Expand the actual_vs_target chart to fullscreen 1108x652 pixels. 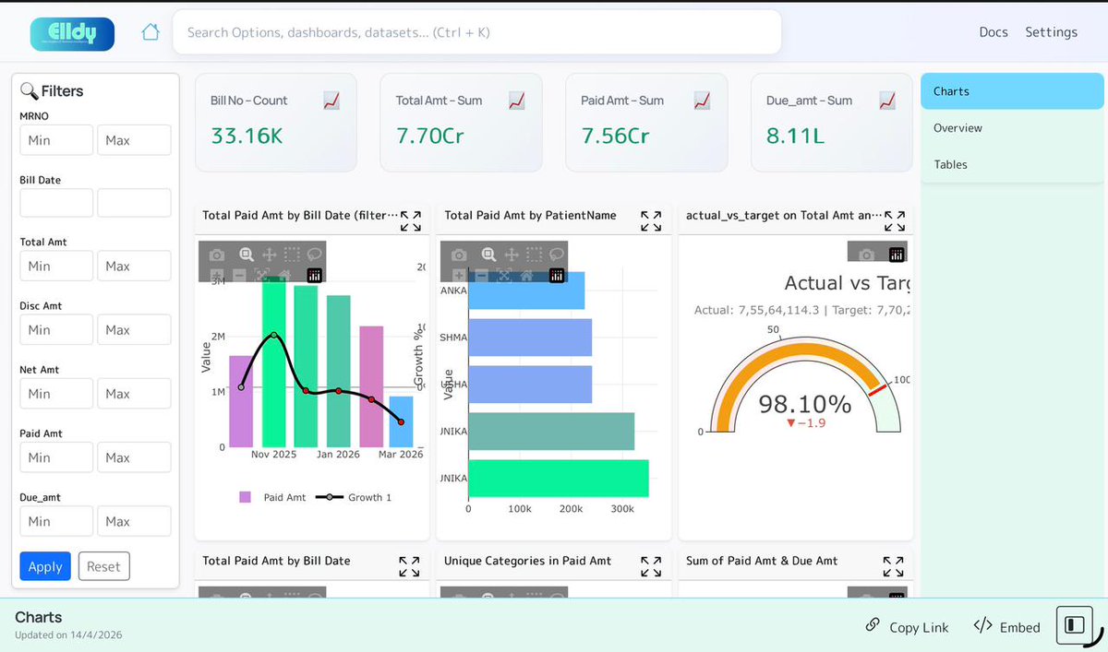tap(895, 221)
